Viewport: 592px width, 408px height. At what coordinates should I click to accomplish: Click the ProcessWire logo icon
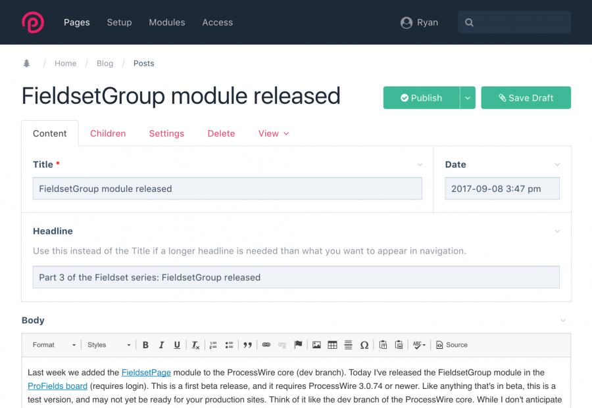point(33,22)
